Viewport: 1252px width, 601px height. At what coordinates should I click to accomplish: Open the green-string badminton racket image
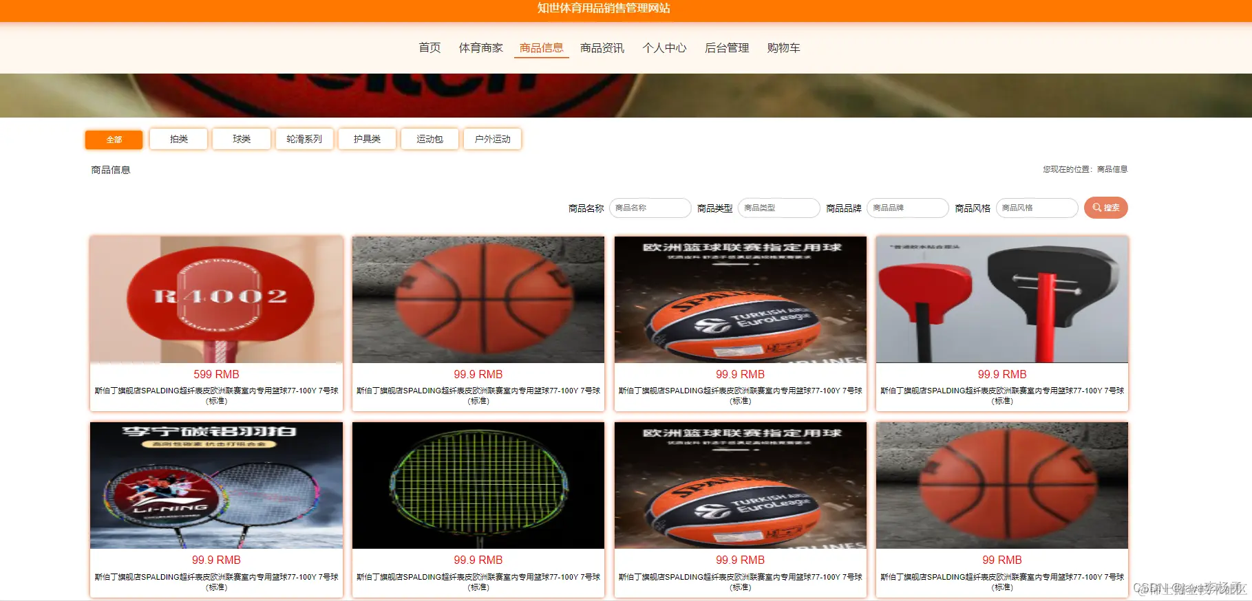478,485
